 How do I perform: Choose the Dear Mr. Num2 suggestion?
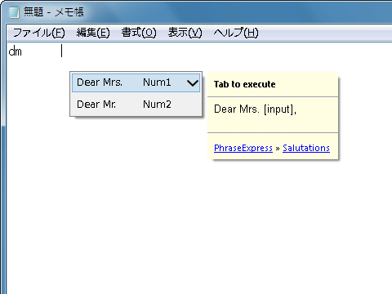(x=136, y=105)
